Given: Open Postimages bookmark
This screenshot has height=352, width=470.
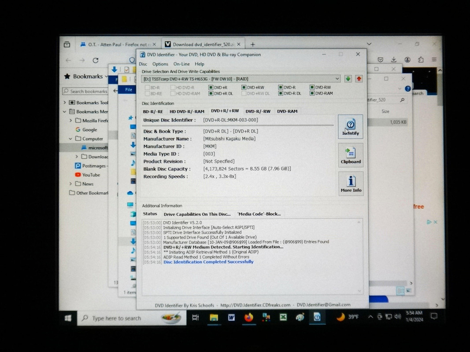Looking at the screenshot, I should [92, 166].
